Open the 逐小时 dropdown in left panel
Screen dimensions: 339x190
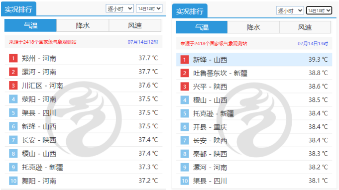point(119,8)
